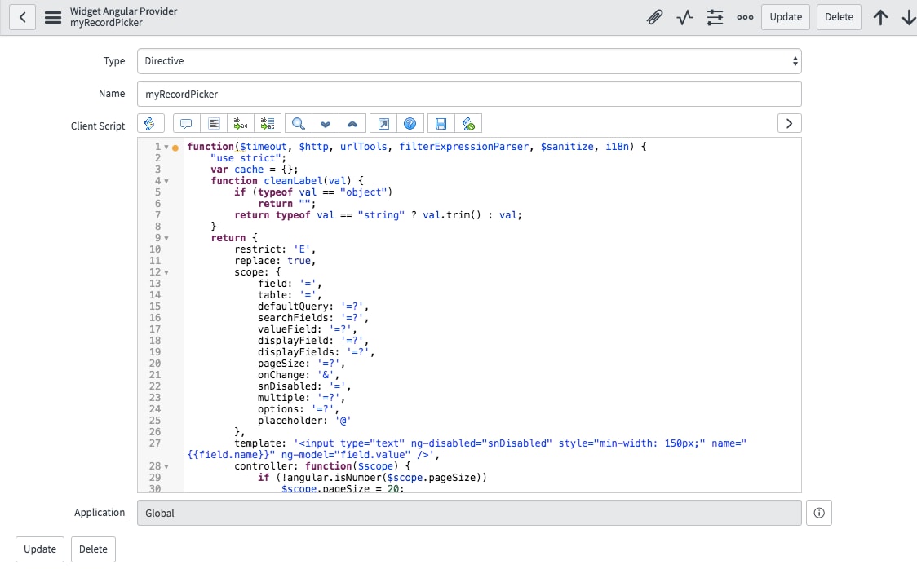Toggle full screen editor mode
The height and width of the screenshot is (569, 917).
coord(383,124)
